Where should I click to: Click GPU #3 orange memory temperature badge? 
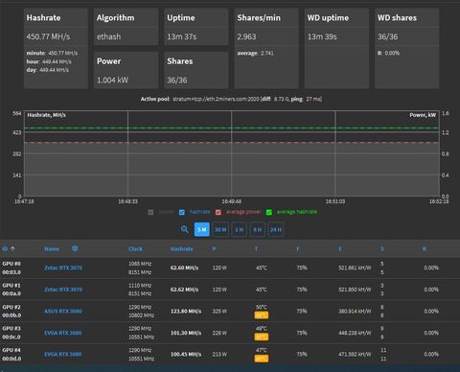pos(262,337)
